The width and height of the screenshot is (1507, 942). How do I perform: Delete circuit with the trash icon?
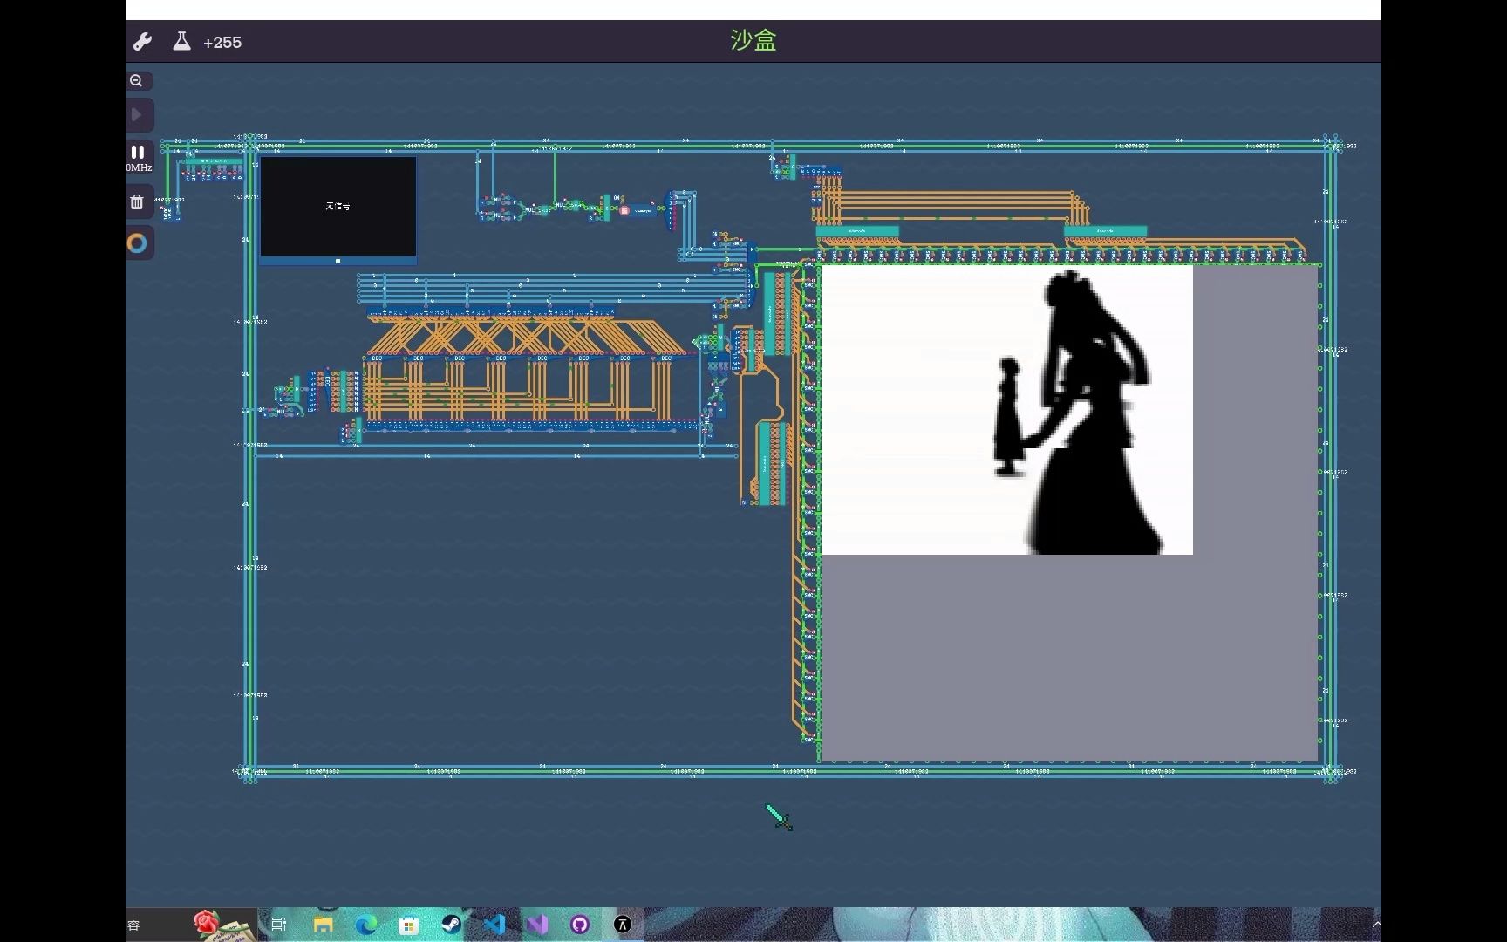click(138, 202)
